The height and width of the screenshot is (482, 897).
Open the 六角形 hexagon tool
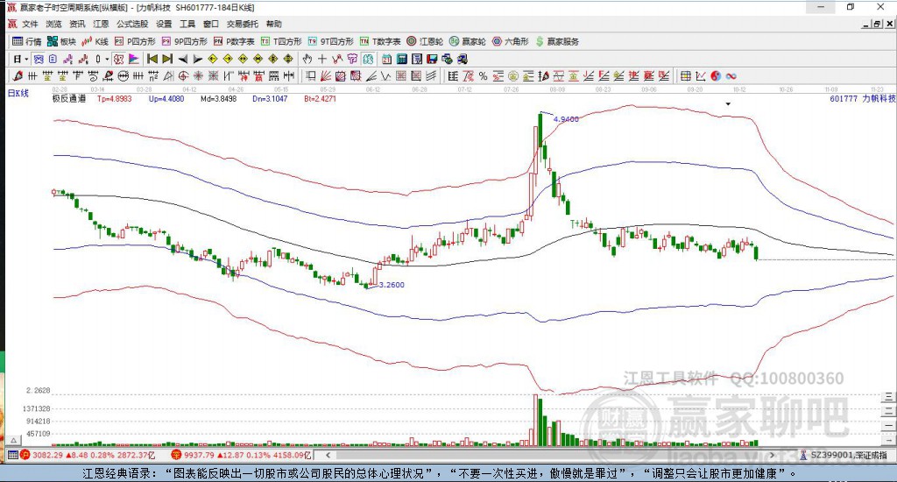click(x=511, y=41)
